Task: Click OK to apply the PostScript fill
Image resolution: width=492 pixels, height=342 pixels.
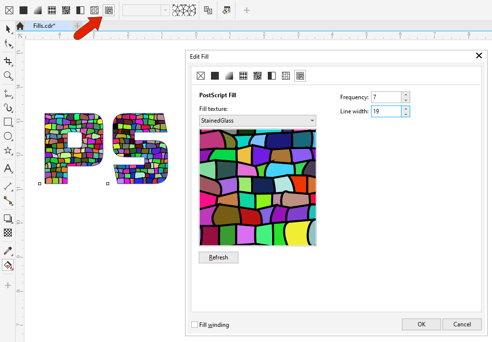Action: [x=421, y=324]
